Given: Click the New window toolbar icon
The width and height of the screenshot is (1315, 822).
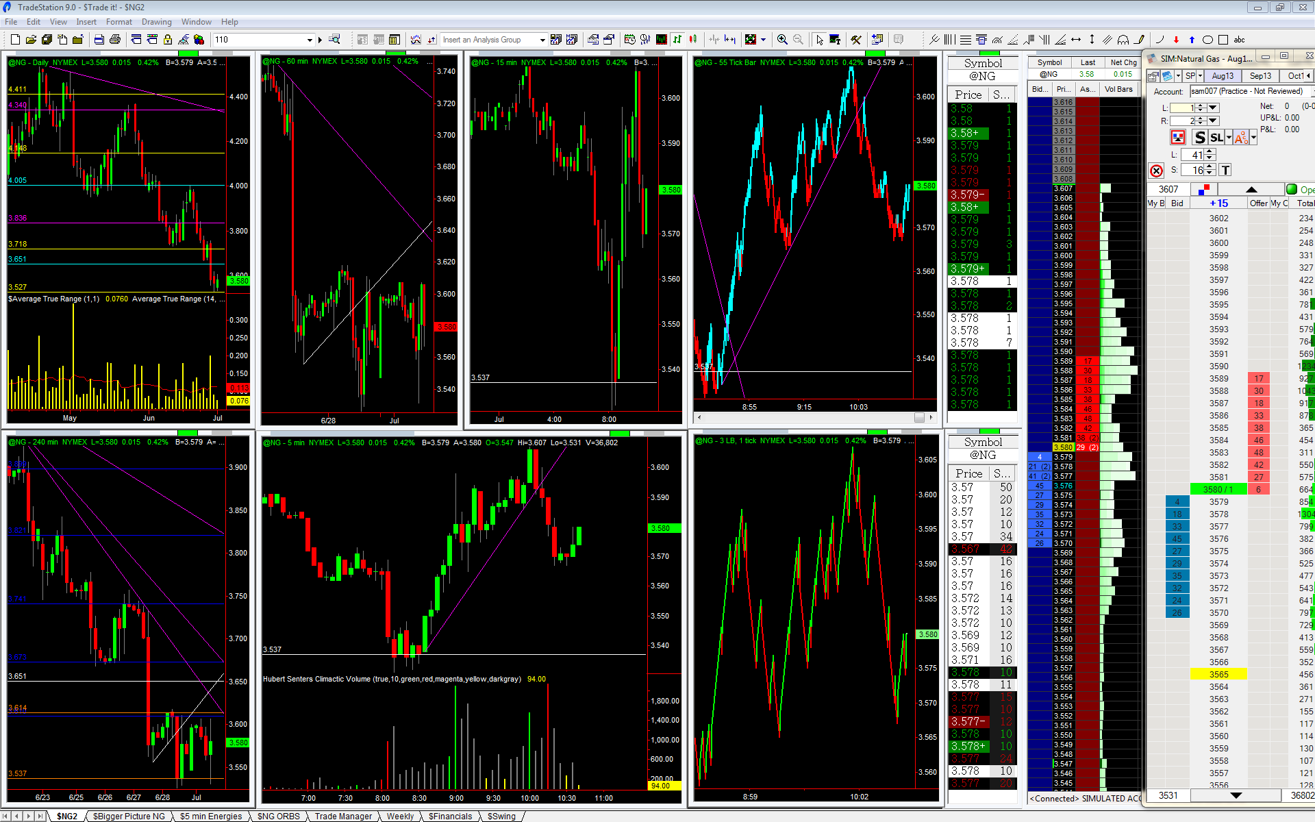Looking at the screenshot, I should (x=15, y=40).
